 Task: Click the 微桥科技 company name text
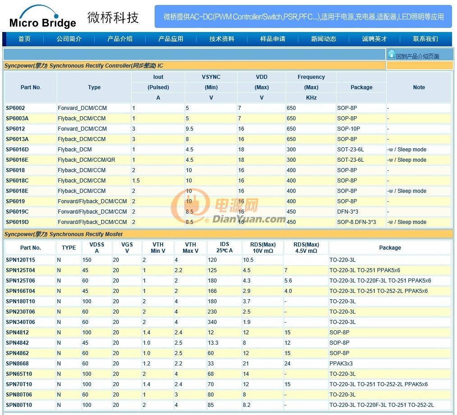pyautogui.click(x=113, y=18)
